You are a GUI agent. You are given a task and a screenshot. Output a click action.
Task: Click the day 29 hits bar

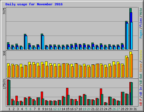click(126, 35)
